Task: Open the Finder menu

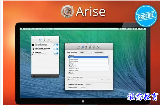Action: [x=27, y=29]
